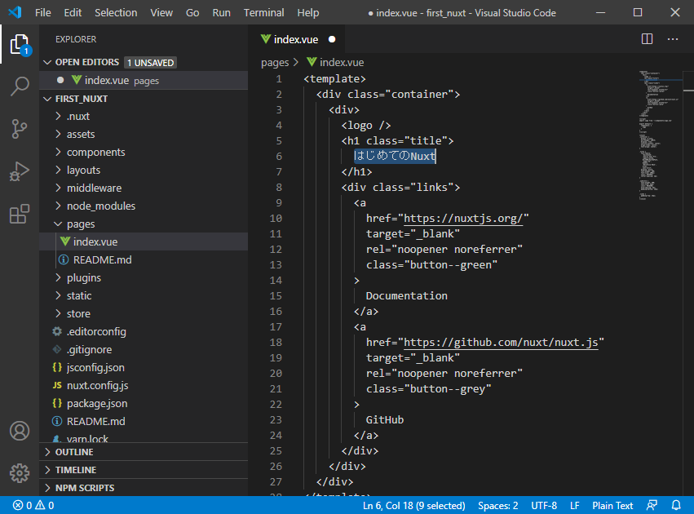Click the editor vertical scrollbar
Viewport: 694px width, 514px height.
point(688,283)
